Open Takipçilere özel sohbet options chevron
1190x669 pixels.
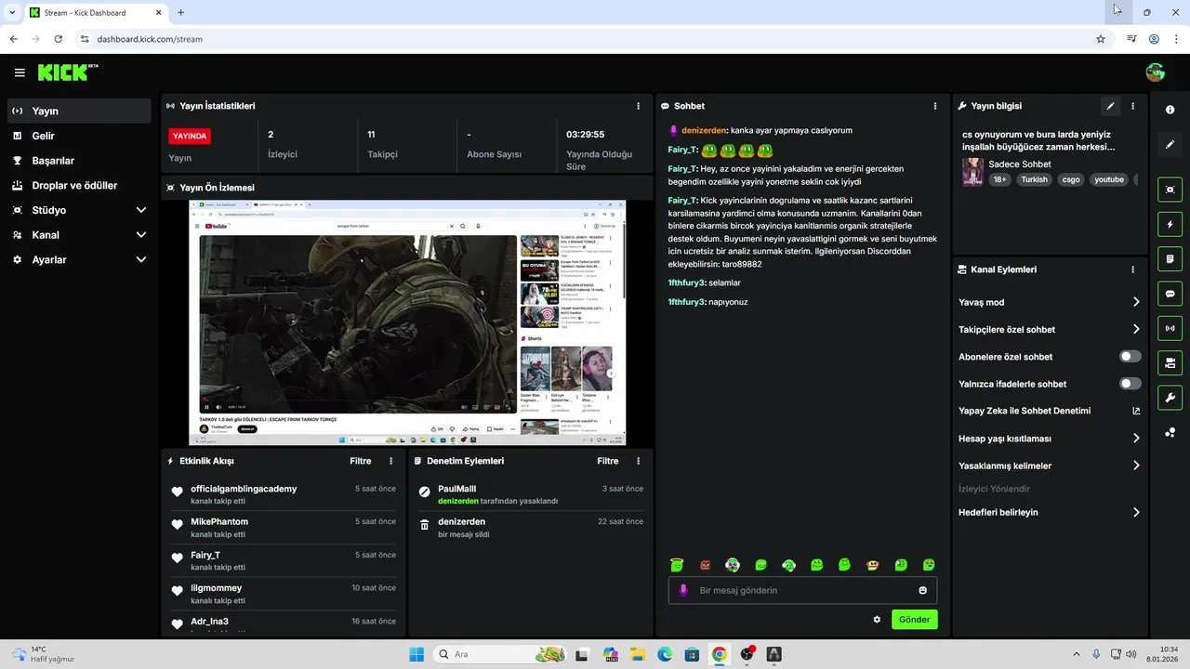click(x=1136, y=329)
